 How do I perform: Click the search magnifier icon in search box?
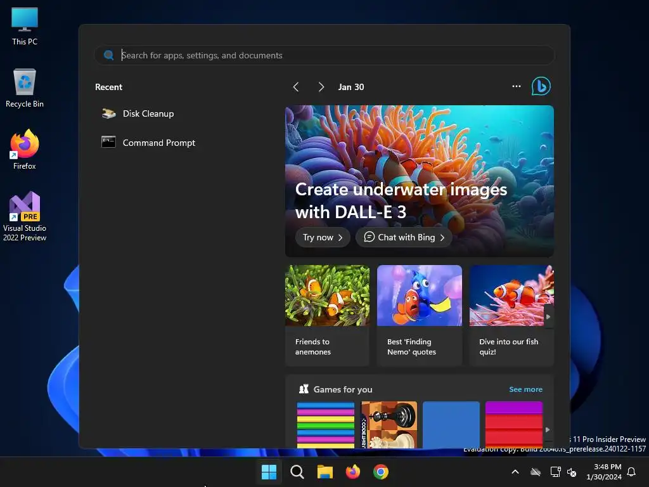109,55
